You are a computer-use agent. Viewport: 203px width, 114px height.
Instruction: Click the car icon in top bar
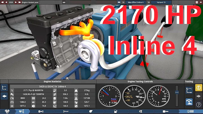click(64, 2)
